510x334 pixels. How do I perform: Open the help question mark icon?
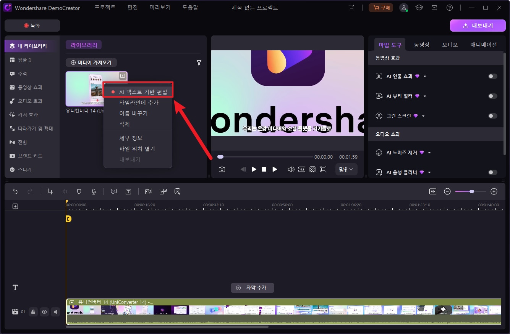point(450,8)
